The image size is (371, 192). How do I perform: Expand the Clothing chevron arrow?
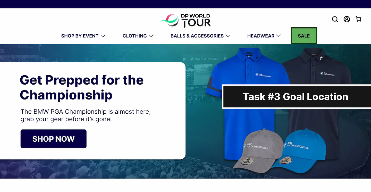pos(151,36)
